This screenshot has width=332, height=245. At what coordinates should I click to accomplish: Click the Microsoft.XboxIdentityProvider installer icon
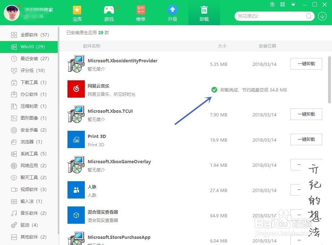tap(76, 64)
